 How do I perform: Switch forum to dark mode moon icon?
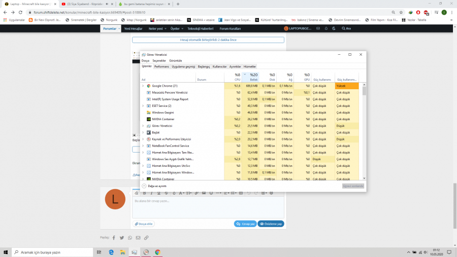(x=334, y=28)
